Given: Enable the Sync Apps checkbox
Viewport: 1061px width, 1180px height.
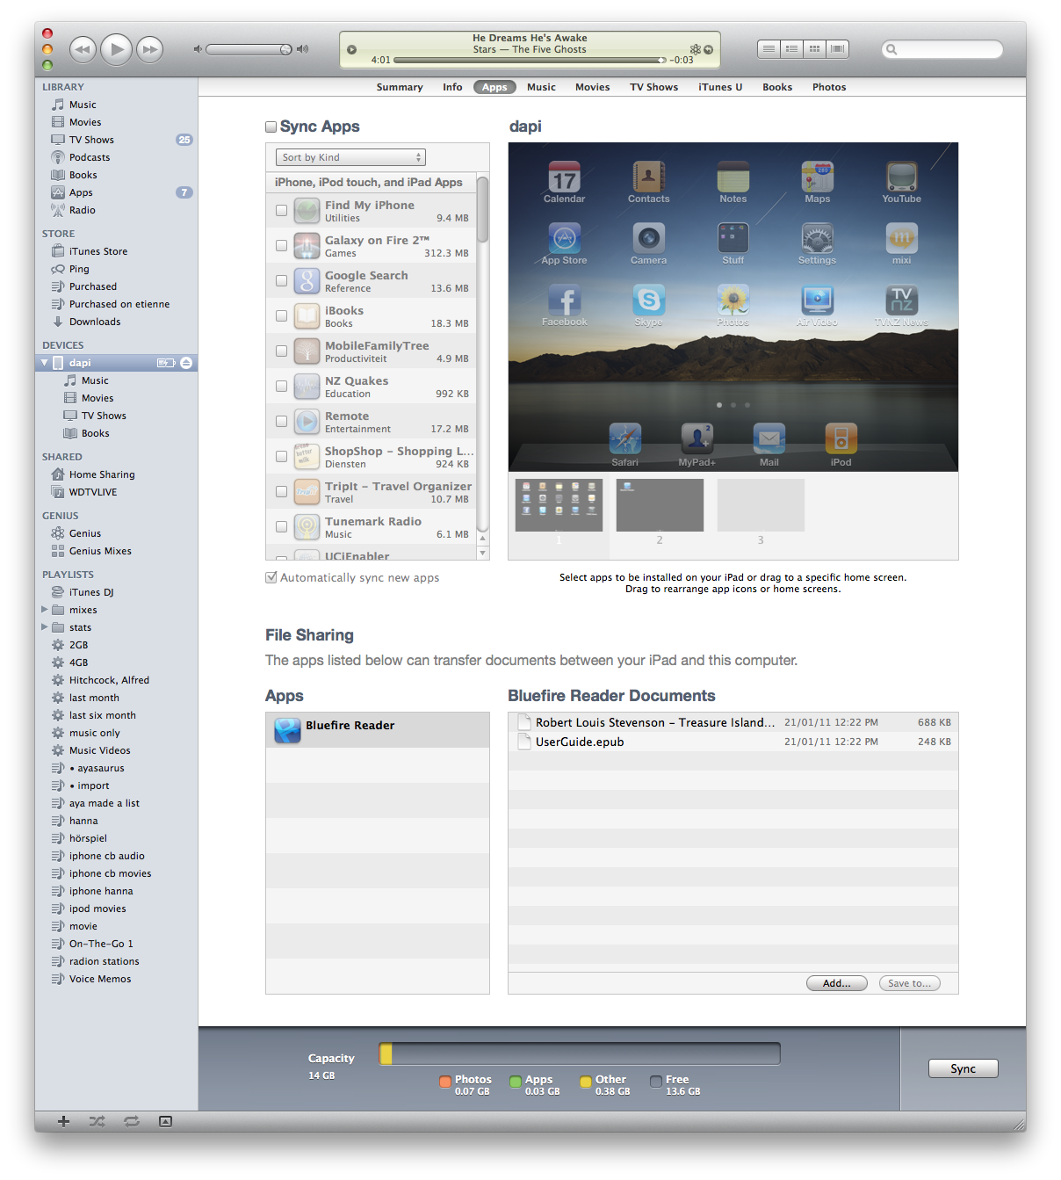Looking at the screenshot, I should [x=271, y=127].
